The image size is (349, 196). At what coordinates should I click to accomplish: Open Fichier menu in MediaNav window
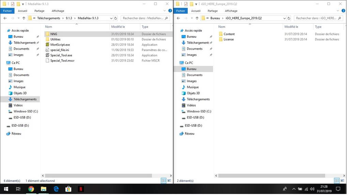click(7, 11)
